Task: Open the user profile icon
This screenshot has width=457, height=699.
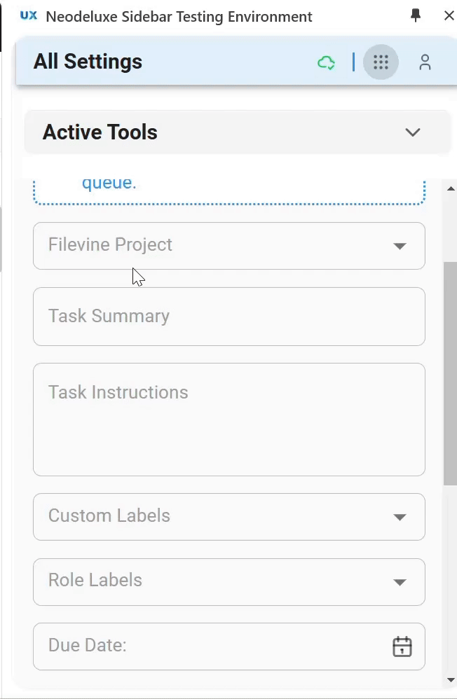Action: point(425,62)
